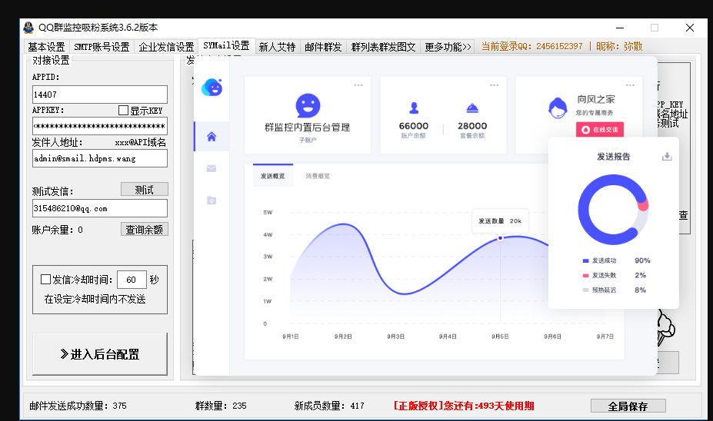
Task: Click the 在线交谈 red button
Action: point(600,129)
